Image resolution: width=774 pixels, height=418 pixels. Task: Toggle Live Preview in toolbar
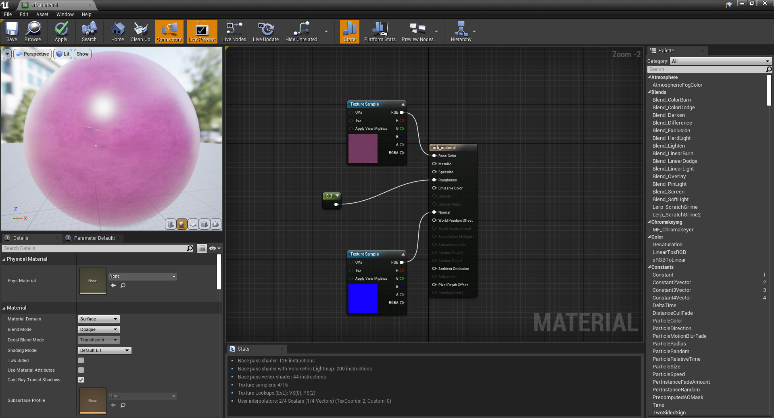pos(202,31)
